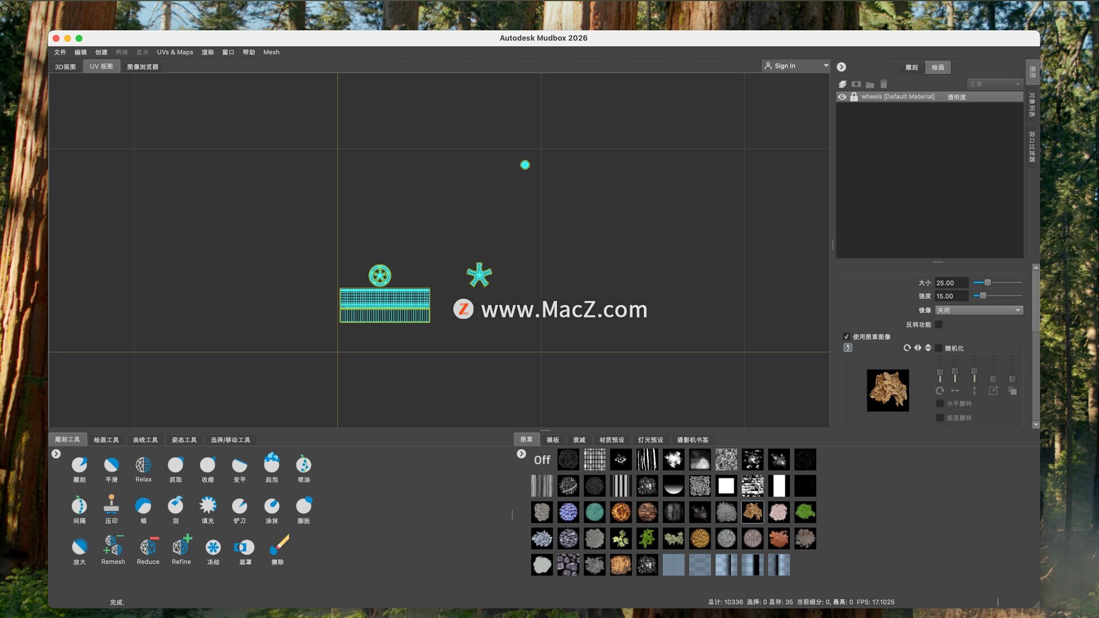Click the flip stamp horizontally icon
This screenshot has width=1099, height=618.
click(918, 348)
